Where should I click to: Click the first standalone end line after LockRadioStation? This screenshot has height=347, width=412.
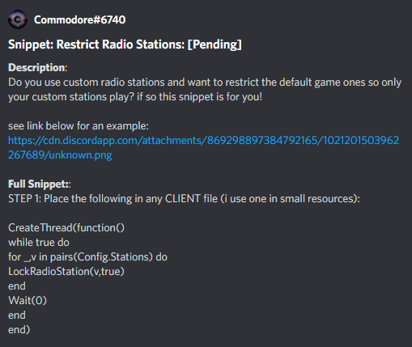pyautogui.click(x=17, y=286)
